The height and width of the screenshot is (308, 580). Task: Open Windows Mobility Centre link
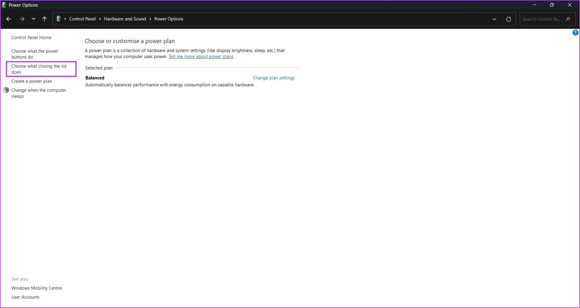[x=37, y=288]
